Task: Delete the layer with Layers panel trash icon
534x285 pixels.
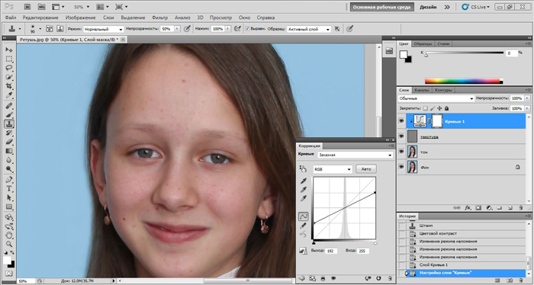Action: click(520, 207)
